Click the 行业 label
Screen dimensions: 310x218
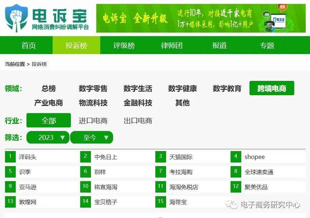click(x=13, y=121)
